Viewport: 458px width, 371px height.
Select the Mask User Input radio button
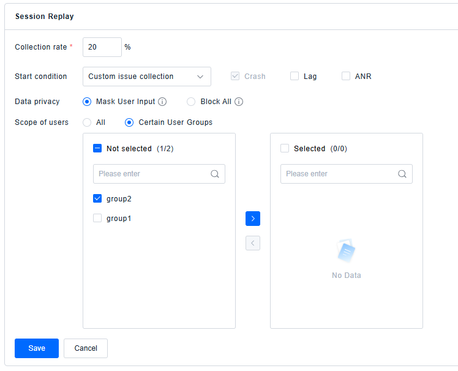(x=87, y=102)
